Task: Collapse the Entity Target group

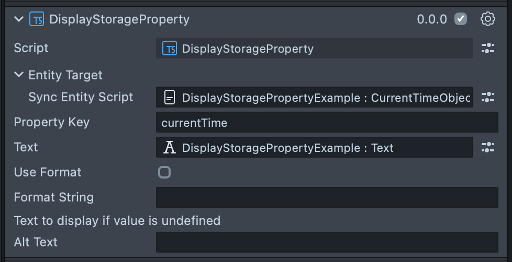Action: tap(19, 75)
